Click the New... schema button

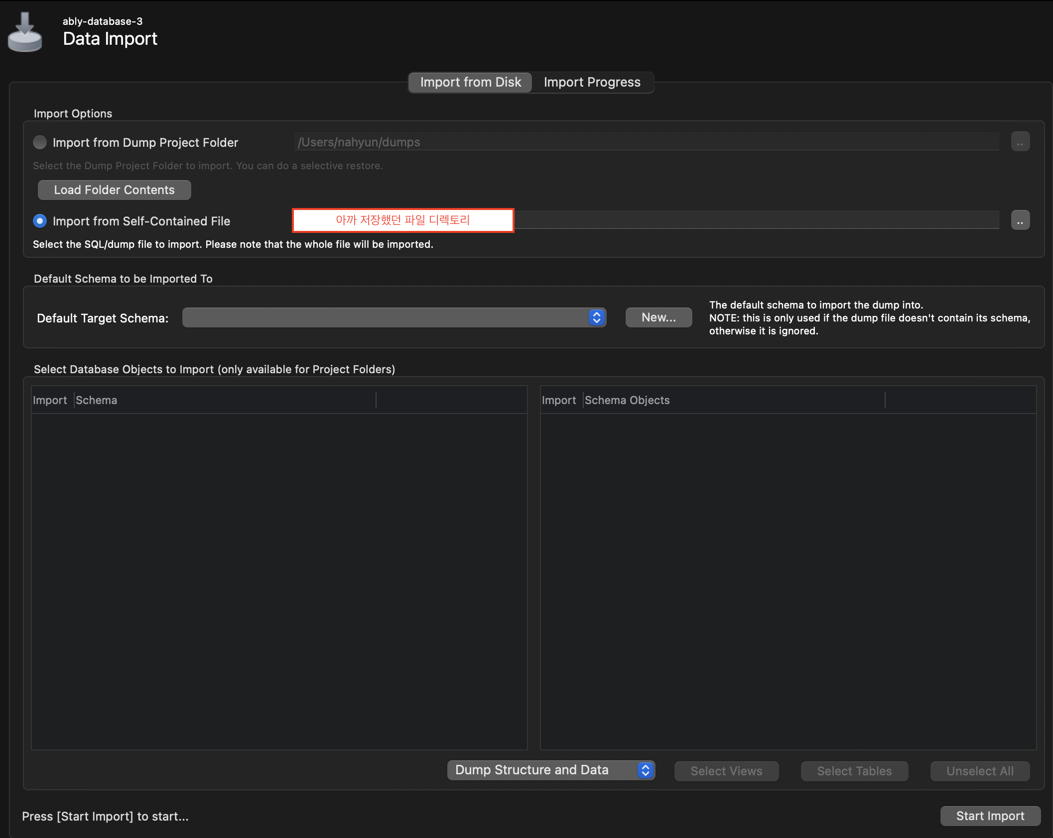658,317
